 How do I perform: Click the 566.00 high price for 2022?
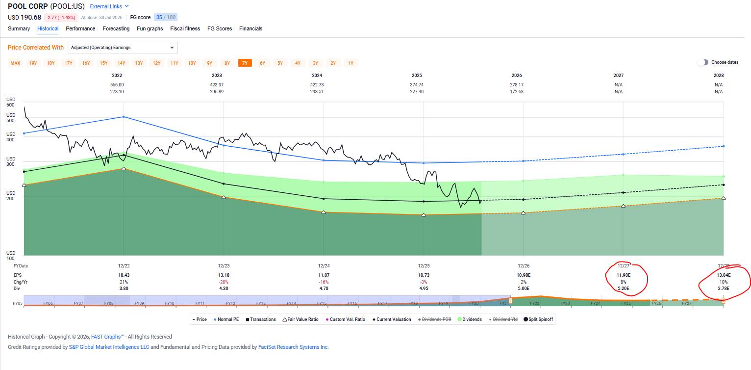pos(117,85)
